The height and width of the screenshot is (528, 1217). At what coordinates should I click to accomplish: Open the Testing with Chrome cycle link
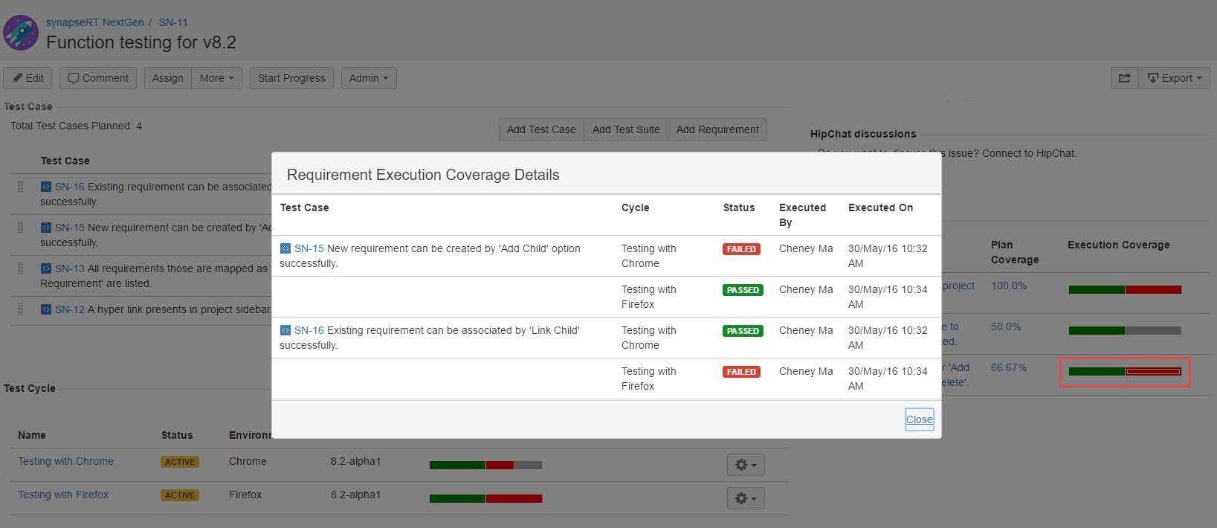(66, 461)
